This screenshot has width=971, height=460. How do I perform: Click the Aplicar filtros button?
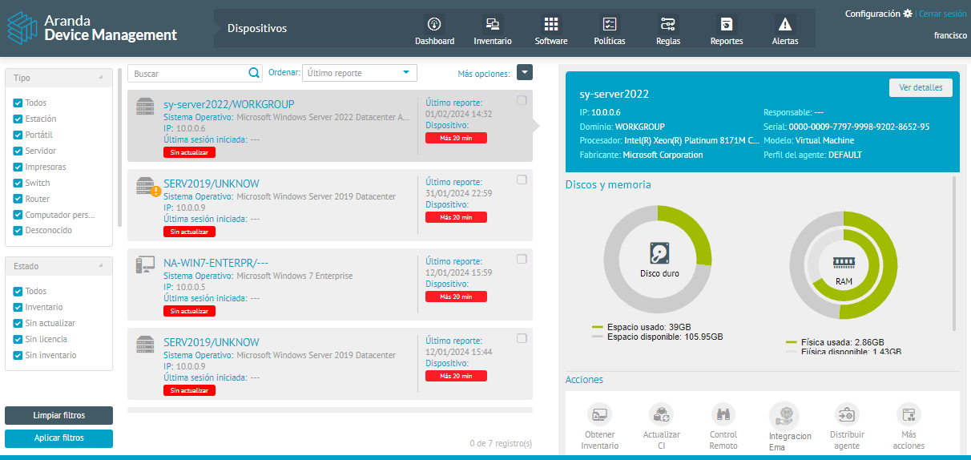[x=58, y=438]
